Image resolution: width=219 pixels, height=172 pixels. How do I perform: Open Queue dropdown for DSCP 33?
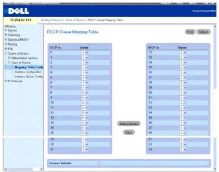183,58
